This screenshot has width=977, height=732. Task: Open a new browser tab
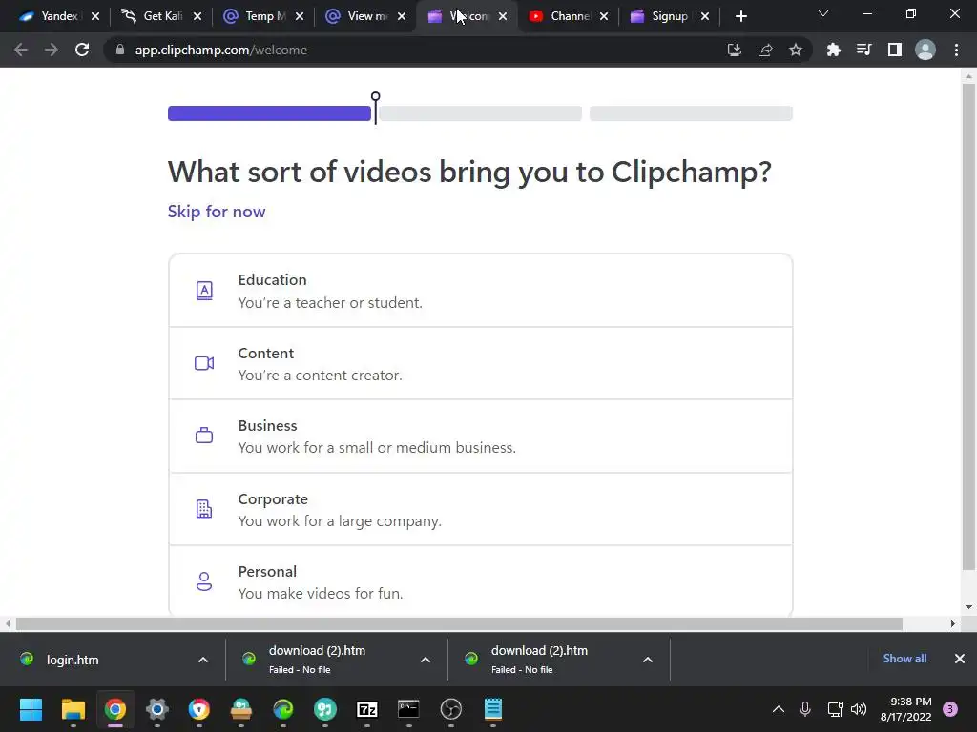(740, 16)
